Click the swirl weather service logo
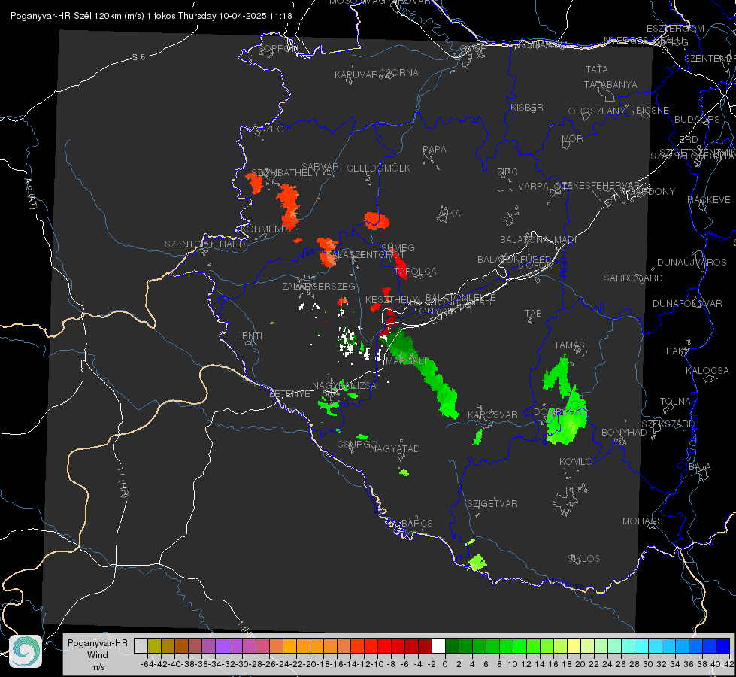 point(26,651)
